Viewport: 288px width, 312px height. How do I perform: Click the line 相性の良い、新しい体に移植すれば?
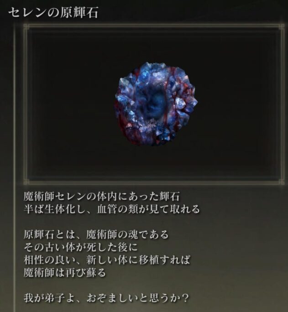[x=107, y=260]
